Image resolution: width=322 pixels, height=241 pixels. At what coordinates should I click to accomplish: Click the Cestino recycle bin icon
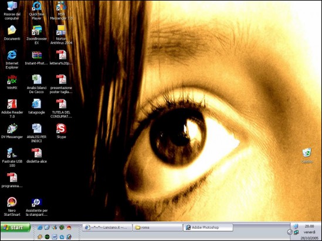(307, 156)
